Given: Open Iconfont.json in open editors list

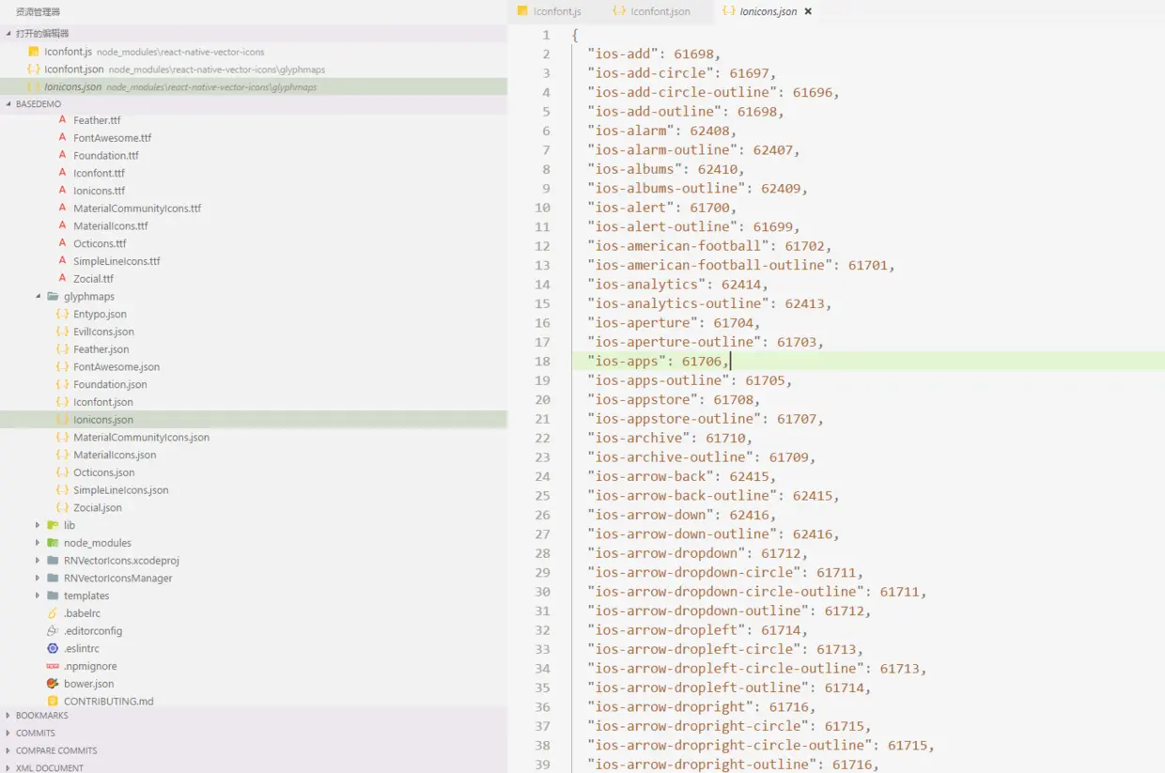Looking at the screenshot, I should tap(254, 70).
